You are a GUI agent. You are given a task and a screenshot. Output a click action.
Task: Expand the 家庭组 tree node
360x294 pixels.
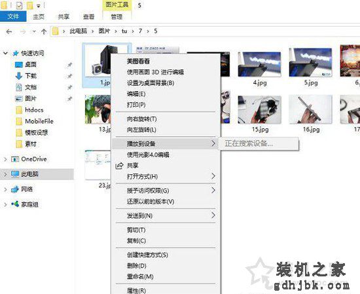(x=5, y=204)
